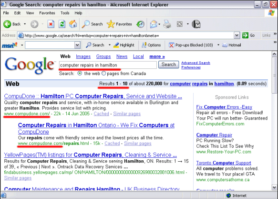Switch to Google Local tab

(x=138, y=56)
